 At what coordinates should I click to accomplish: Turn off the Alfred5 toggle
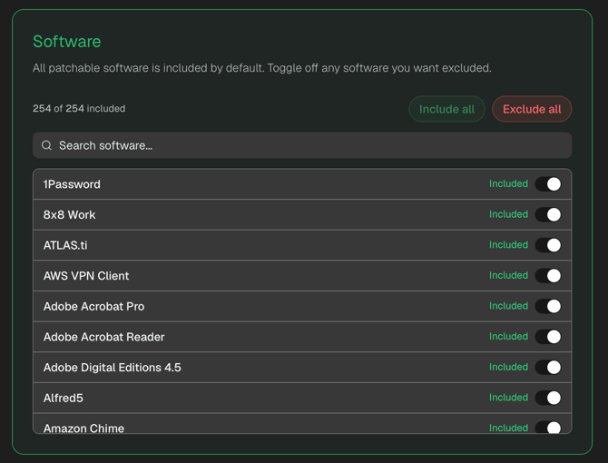tap(548, 398)
